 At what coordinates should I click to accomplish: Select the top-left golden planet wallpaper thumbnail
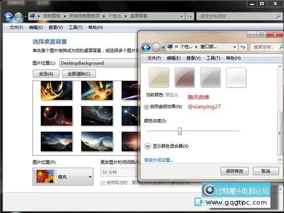(x=56, y=90)
